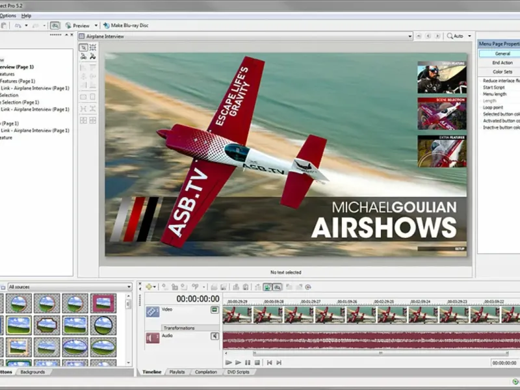Switch to the DVD Scripts tab

238,372
